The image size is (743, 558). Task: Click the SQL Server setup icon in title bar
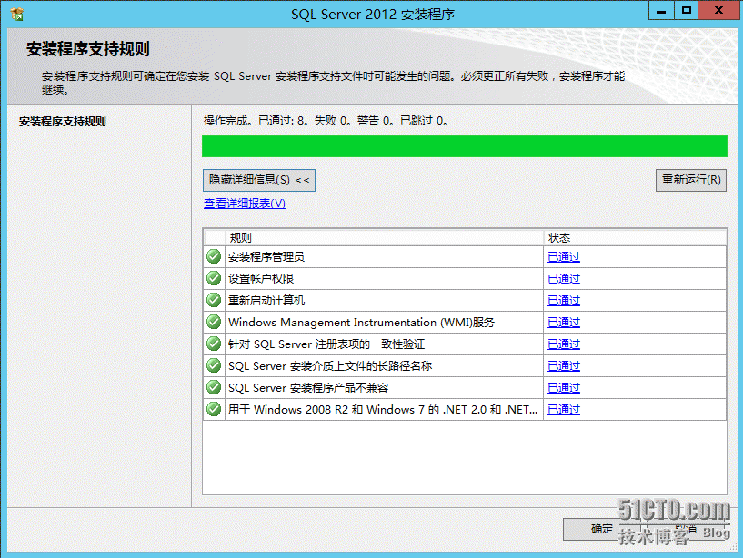(16, 15)
